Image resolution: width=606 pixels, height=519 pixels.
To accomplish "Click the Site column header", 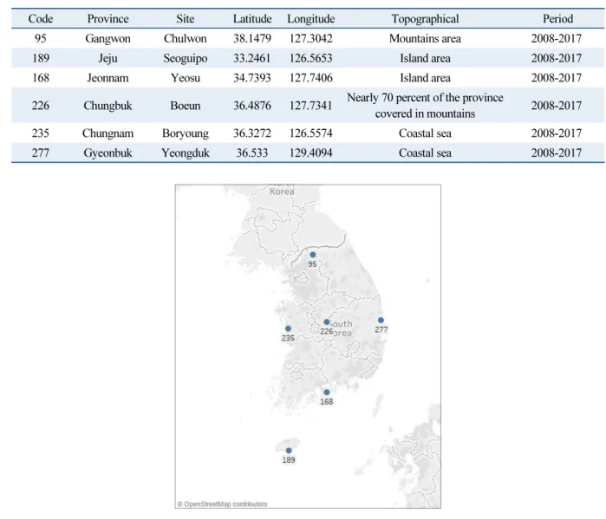I will coord(186,18).
